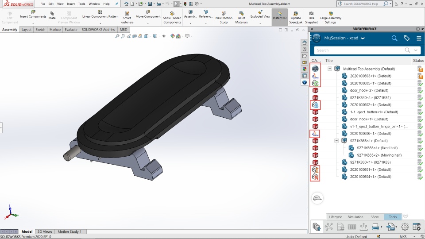Click the Save disk icon
The width and height of the screenshot is (425, 239).
[x=150, y=4]
